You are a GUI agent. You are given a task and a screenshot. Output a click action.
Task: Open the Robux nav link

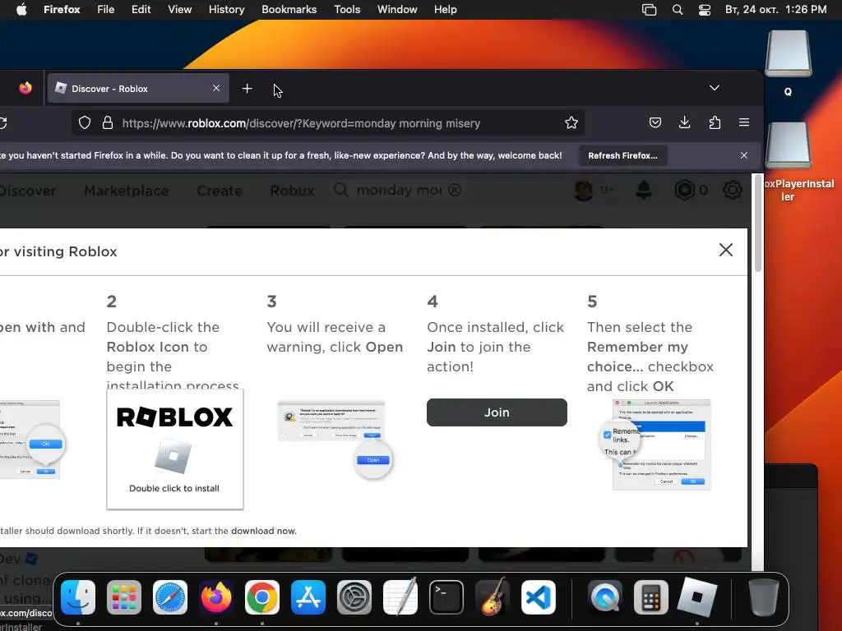pos(292,191)
